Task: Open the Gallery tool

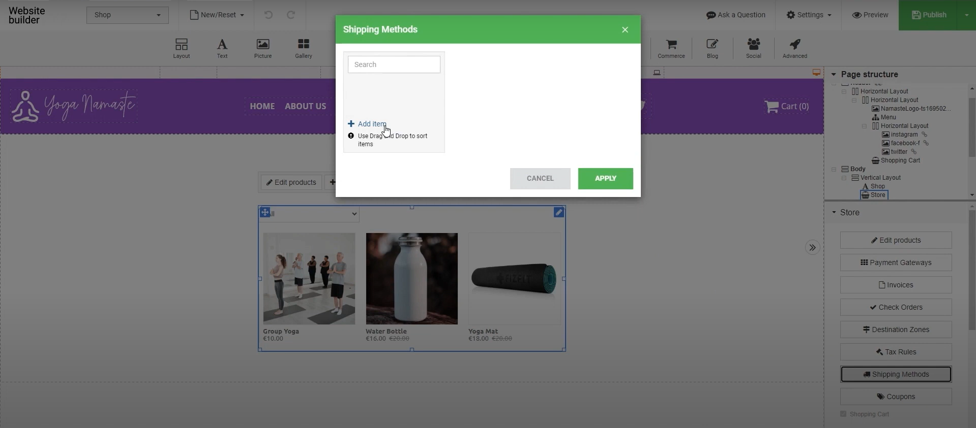Action: 304,49
